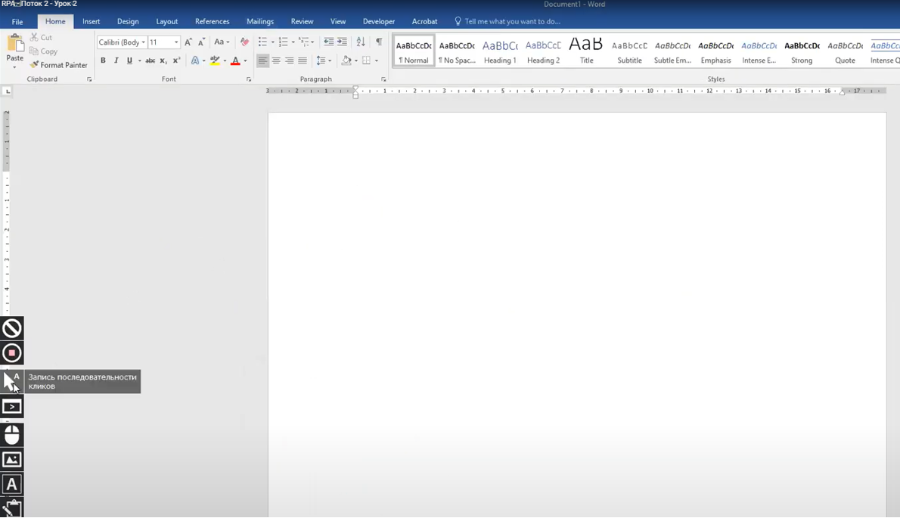Click the Format Painter tool
The image size is (900, 518).
pyautogui.click(x=59, y=65)
